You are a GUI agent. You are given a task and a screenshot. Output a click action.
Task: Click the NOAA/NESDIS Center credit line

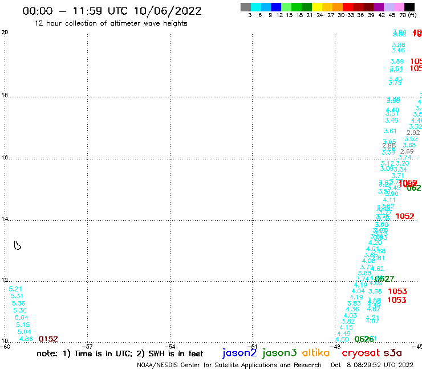[229, 365]
